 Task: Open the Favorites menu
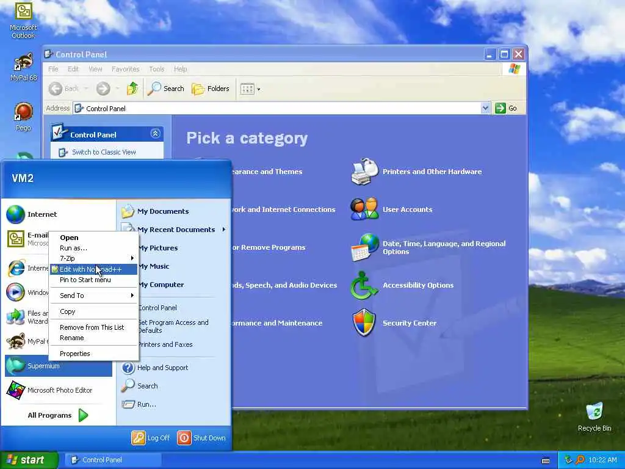pyautogui.click(x=126, y=69)
